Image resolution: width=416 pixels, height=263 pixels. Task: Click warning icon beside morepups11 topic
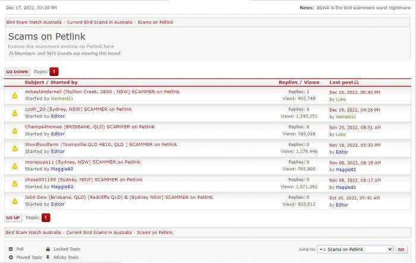[15, 165]
